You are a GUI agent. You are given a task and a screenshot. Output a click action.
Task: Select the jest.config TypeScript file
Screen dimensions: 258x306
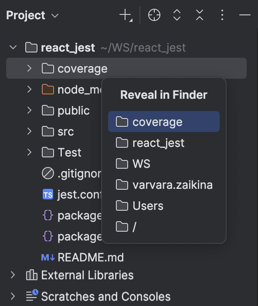(x=79, y=195)
